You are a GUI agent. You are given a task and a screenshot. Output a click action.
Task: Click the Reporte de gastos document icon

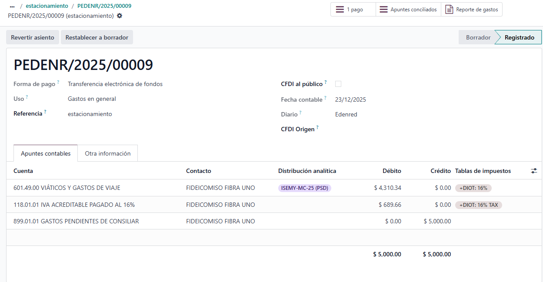coord(449,10)
